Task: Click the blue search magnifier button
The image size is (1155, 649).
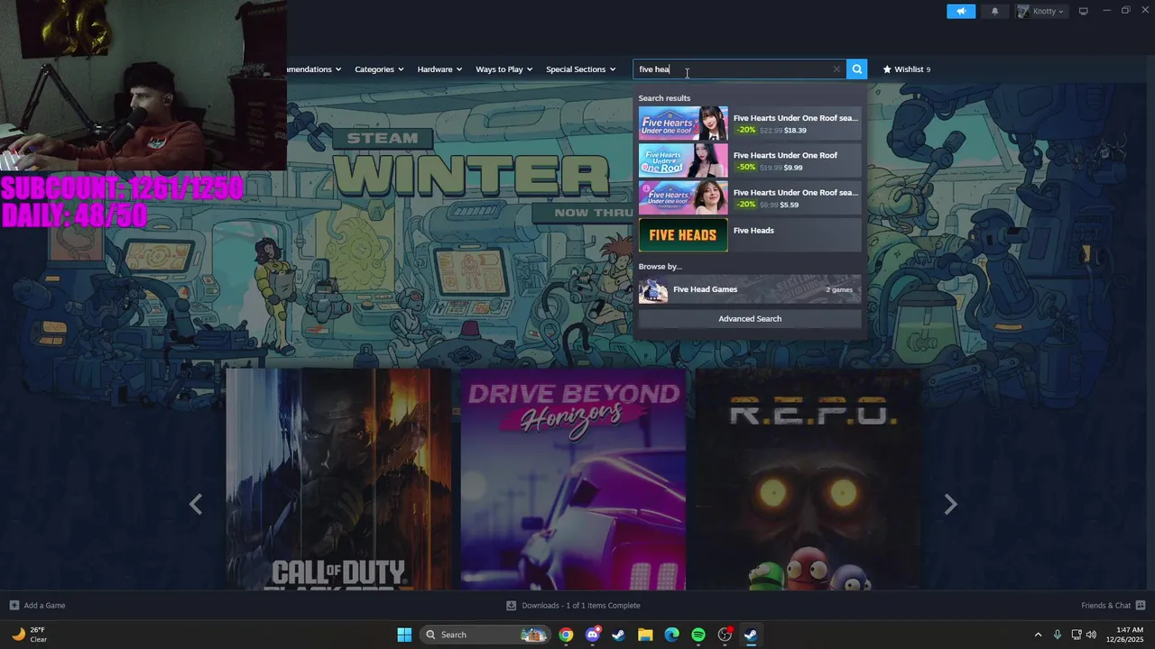Action: [856, 69]
